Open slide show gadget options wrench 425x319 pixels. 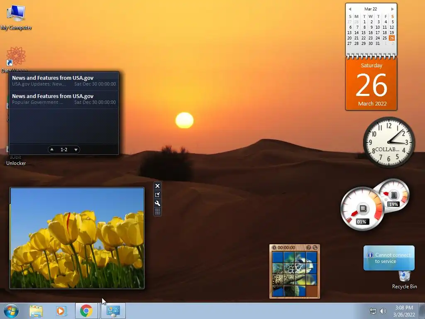pyautogui.click(x=157, y=204)
